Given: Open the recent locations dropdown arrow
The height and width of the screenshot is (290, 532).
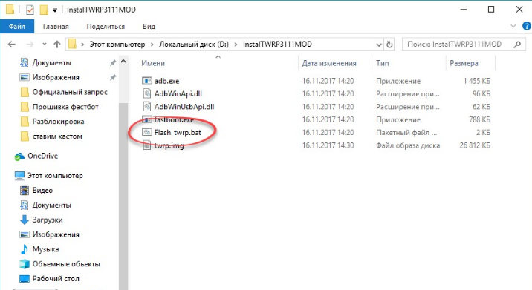Looking at the screenshot, I should [x=45, y=45].
